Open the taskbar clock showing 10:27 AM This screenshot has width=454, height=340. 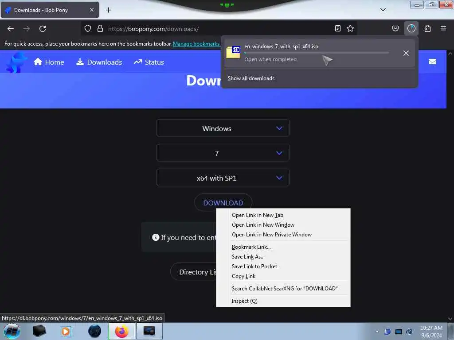[431, 332]
